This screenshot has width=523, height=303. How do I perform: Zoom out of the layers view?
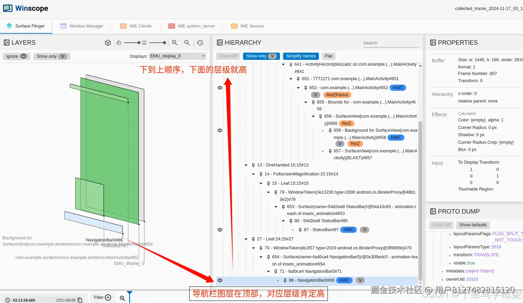point(187,43)
